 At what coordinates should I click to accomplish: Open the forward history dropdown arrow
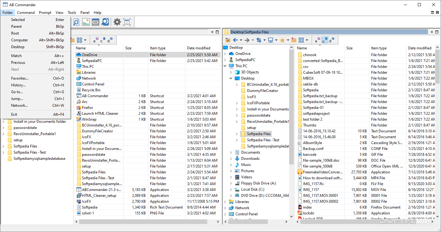[x=253, y=40]
